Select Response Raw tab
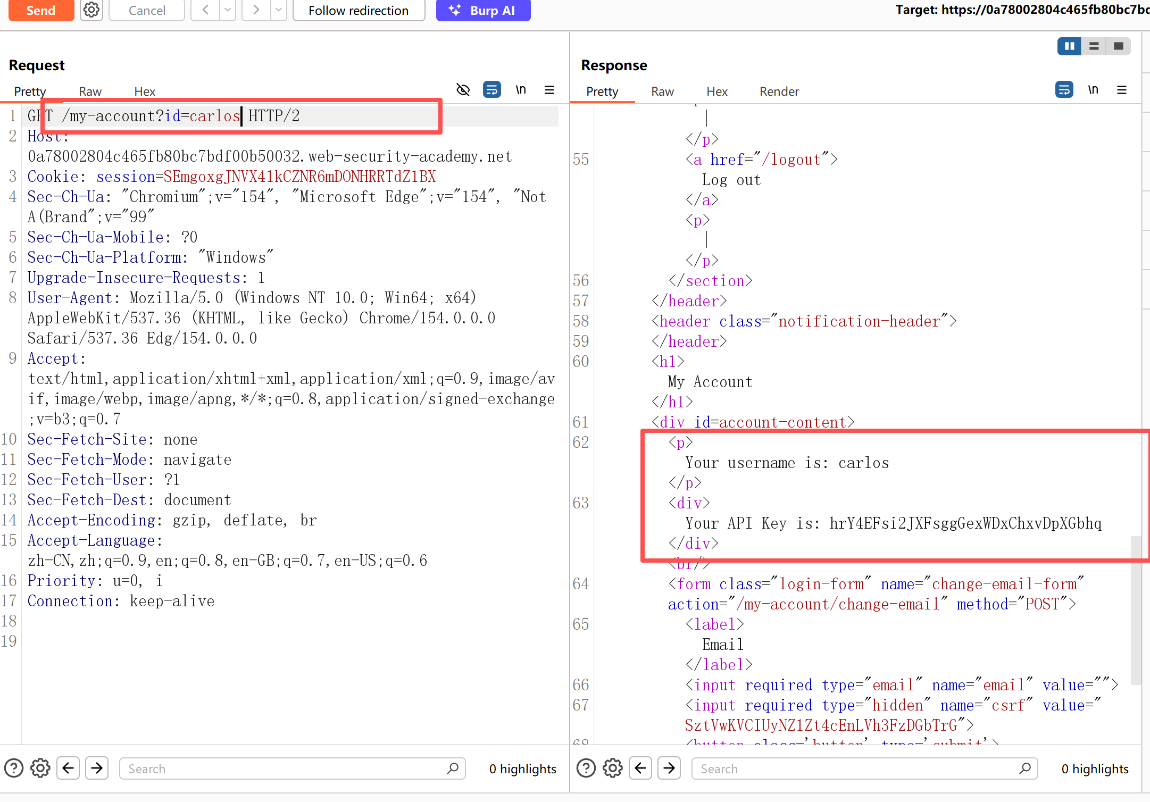 [662, 91]
